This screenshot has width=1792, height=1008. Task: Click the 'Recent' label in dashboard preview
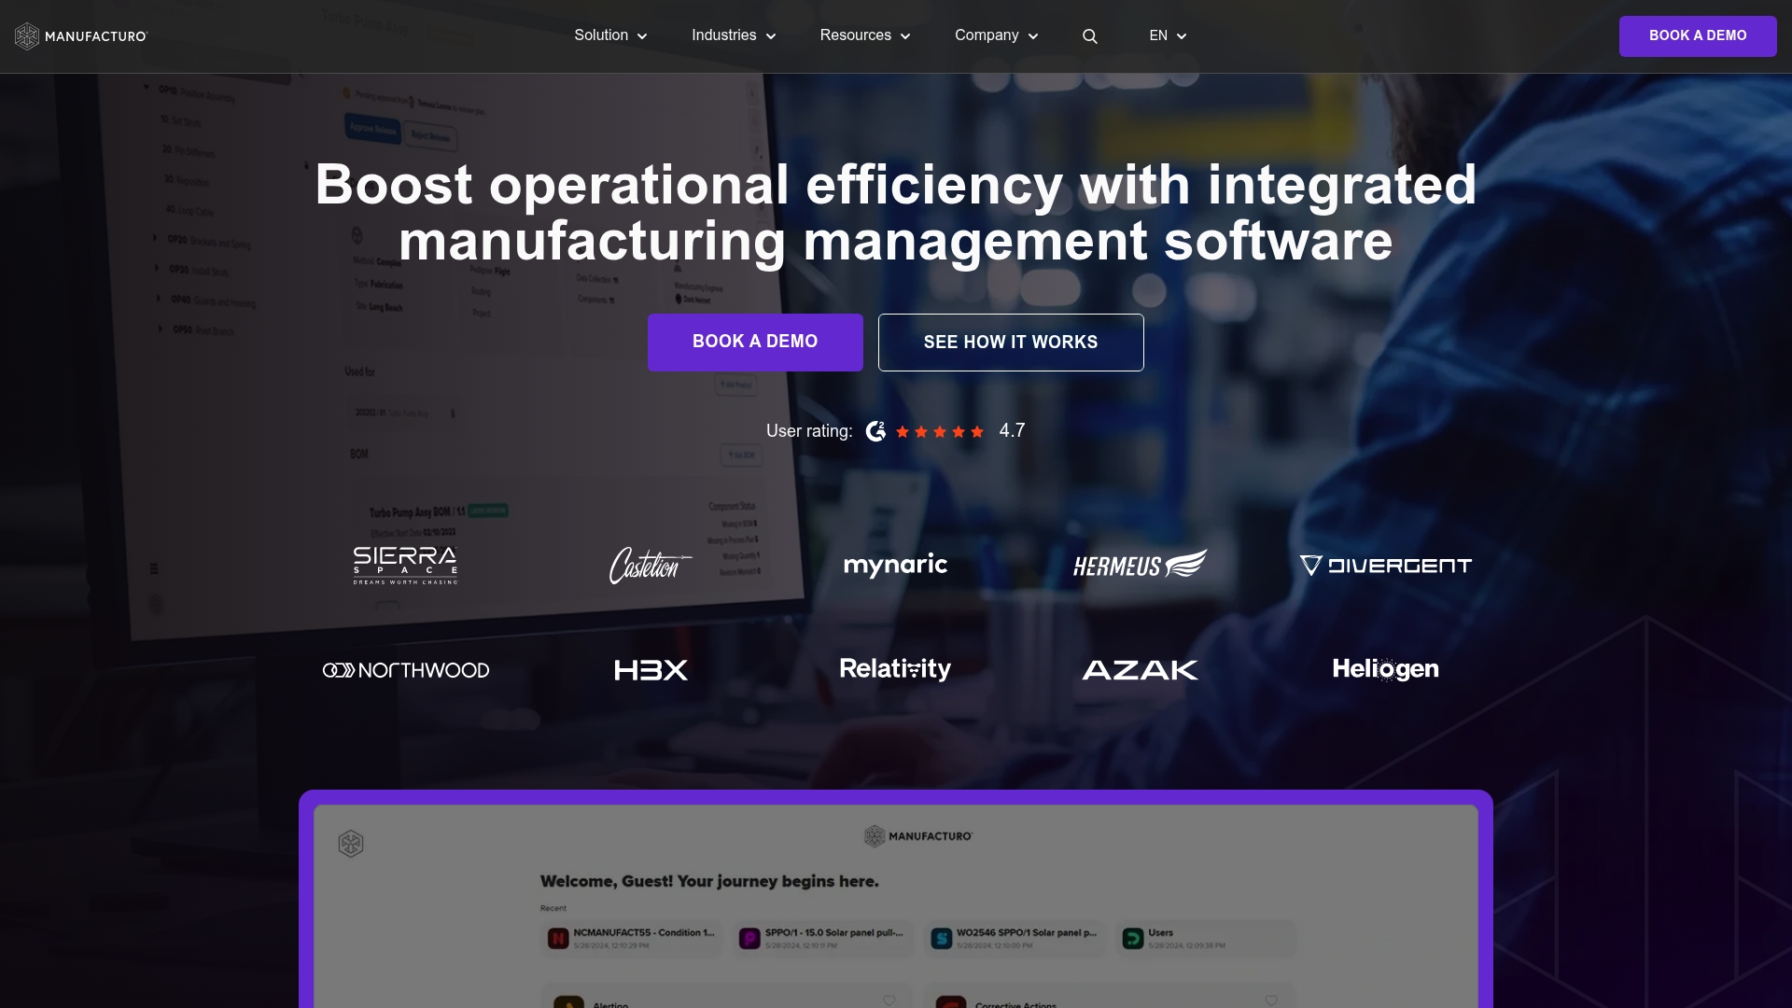click(553, 908)
